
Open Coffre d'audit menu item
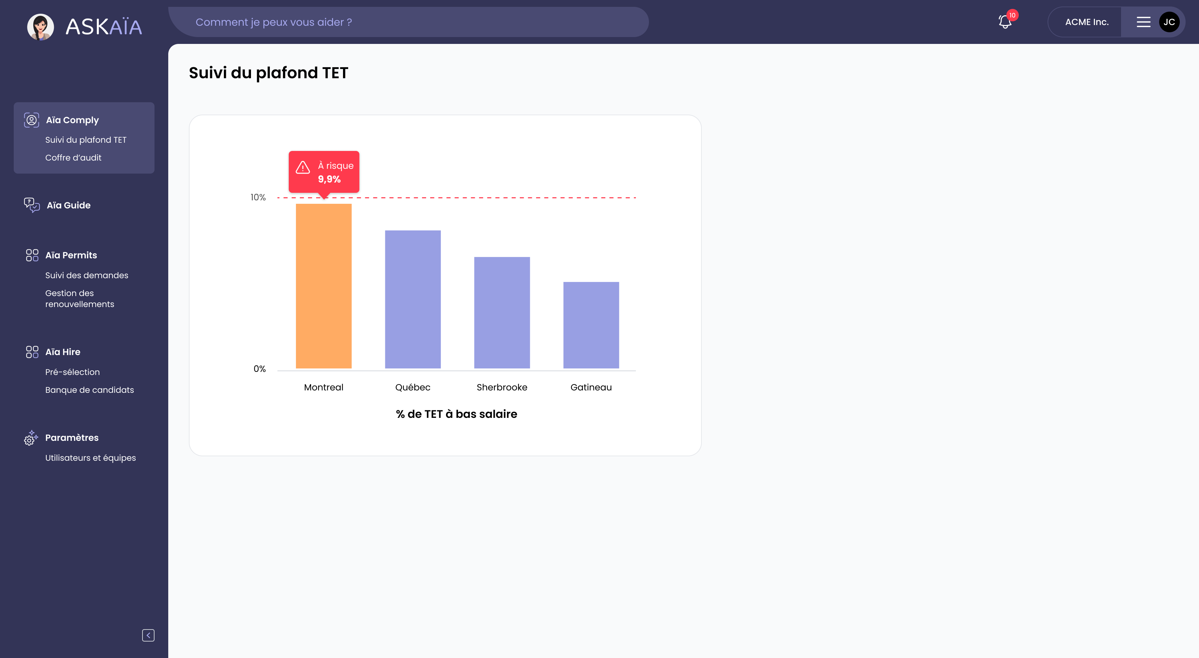click(73, 158)
